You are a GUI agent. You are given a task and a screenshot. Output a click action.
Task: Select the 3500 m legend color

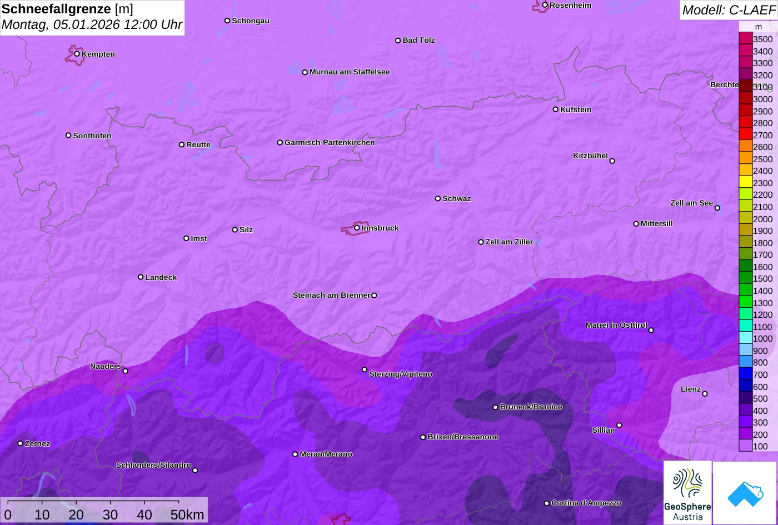pyautogui.click(x=745, y=38)
